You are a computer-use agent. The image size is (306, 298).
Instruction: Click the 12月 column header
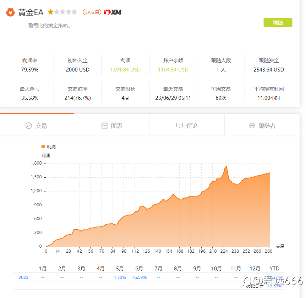click(255, 269)
